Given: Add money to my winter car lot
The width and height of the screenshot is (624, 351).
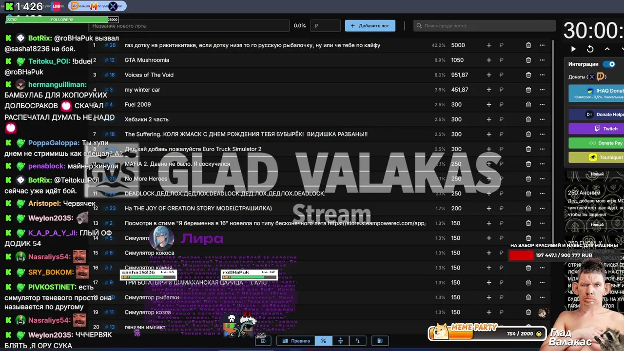Looking at the screenshot, I should pos(489,90).
